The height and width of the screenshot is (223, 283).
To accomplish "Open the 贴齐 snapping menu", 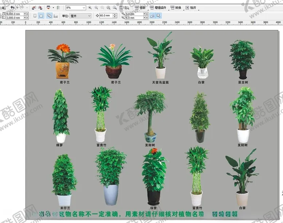I will [x=191, y=8].
